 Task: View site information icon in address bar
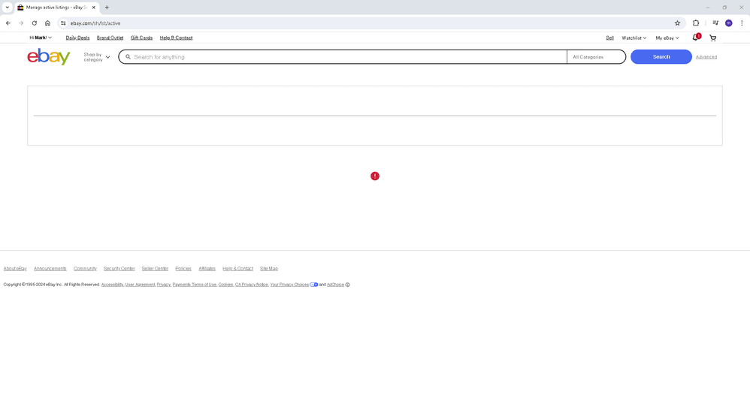(x=63, y=23)
